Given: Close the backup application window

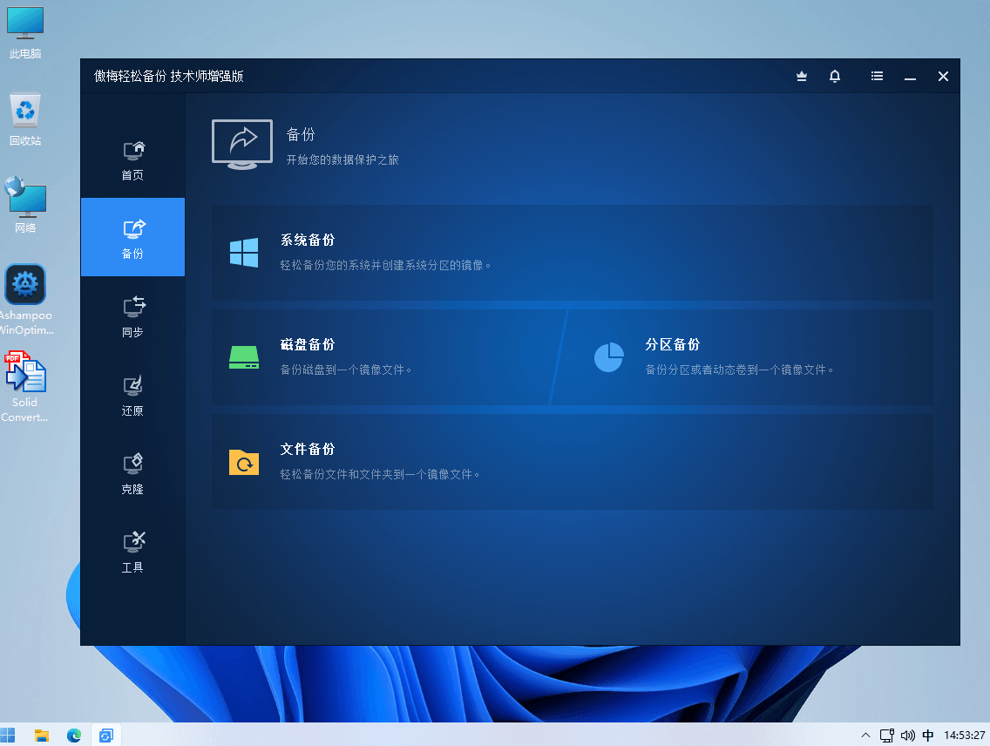Looking at the screenshot, I should pyautogui.click(x=943, y=77).
